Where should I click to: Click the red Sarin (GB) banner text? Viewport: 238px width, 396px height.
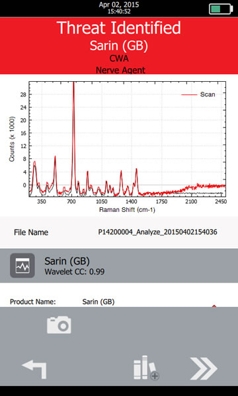point(119,46)
